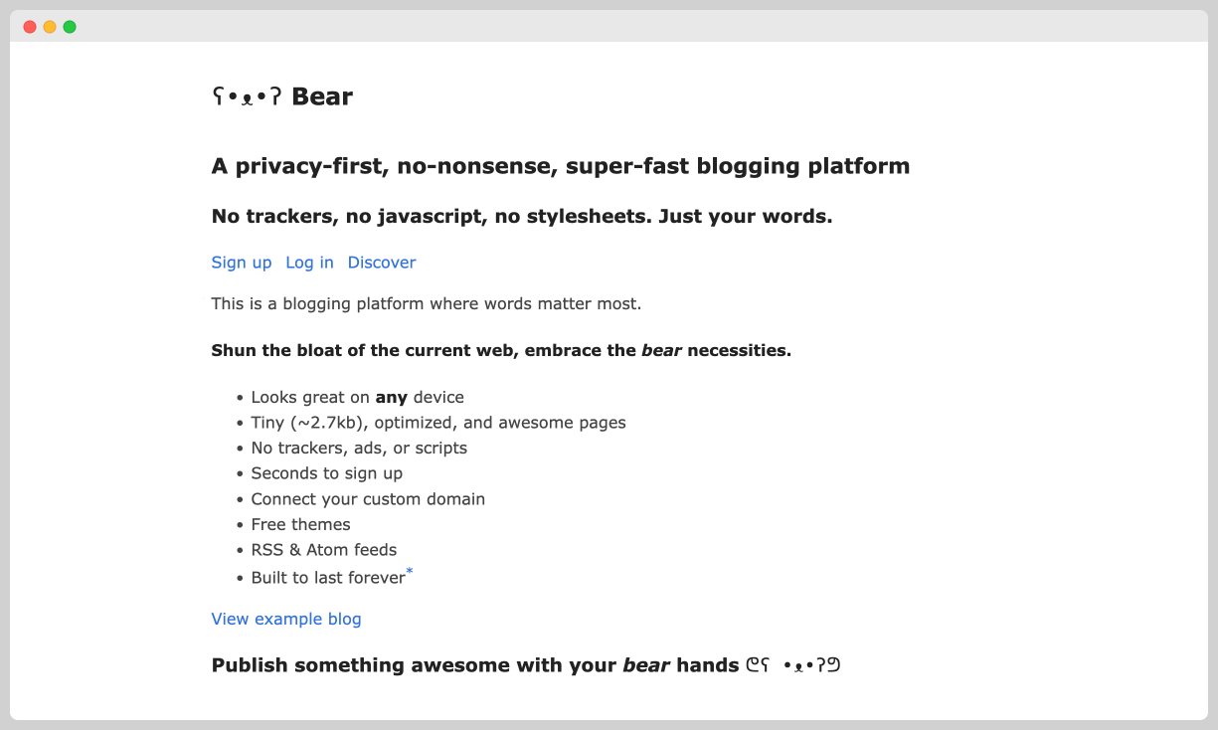
Task: Click the italicized word 'bear' in heading
Action: pyautogui.click(x=662, y=350)
